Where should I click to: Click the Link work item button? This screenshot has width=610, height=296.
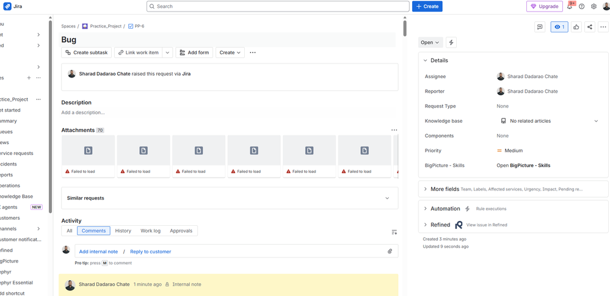139,52
